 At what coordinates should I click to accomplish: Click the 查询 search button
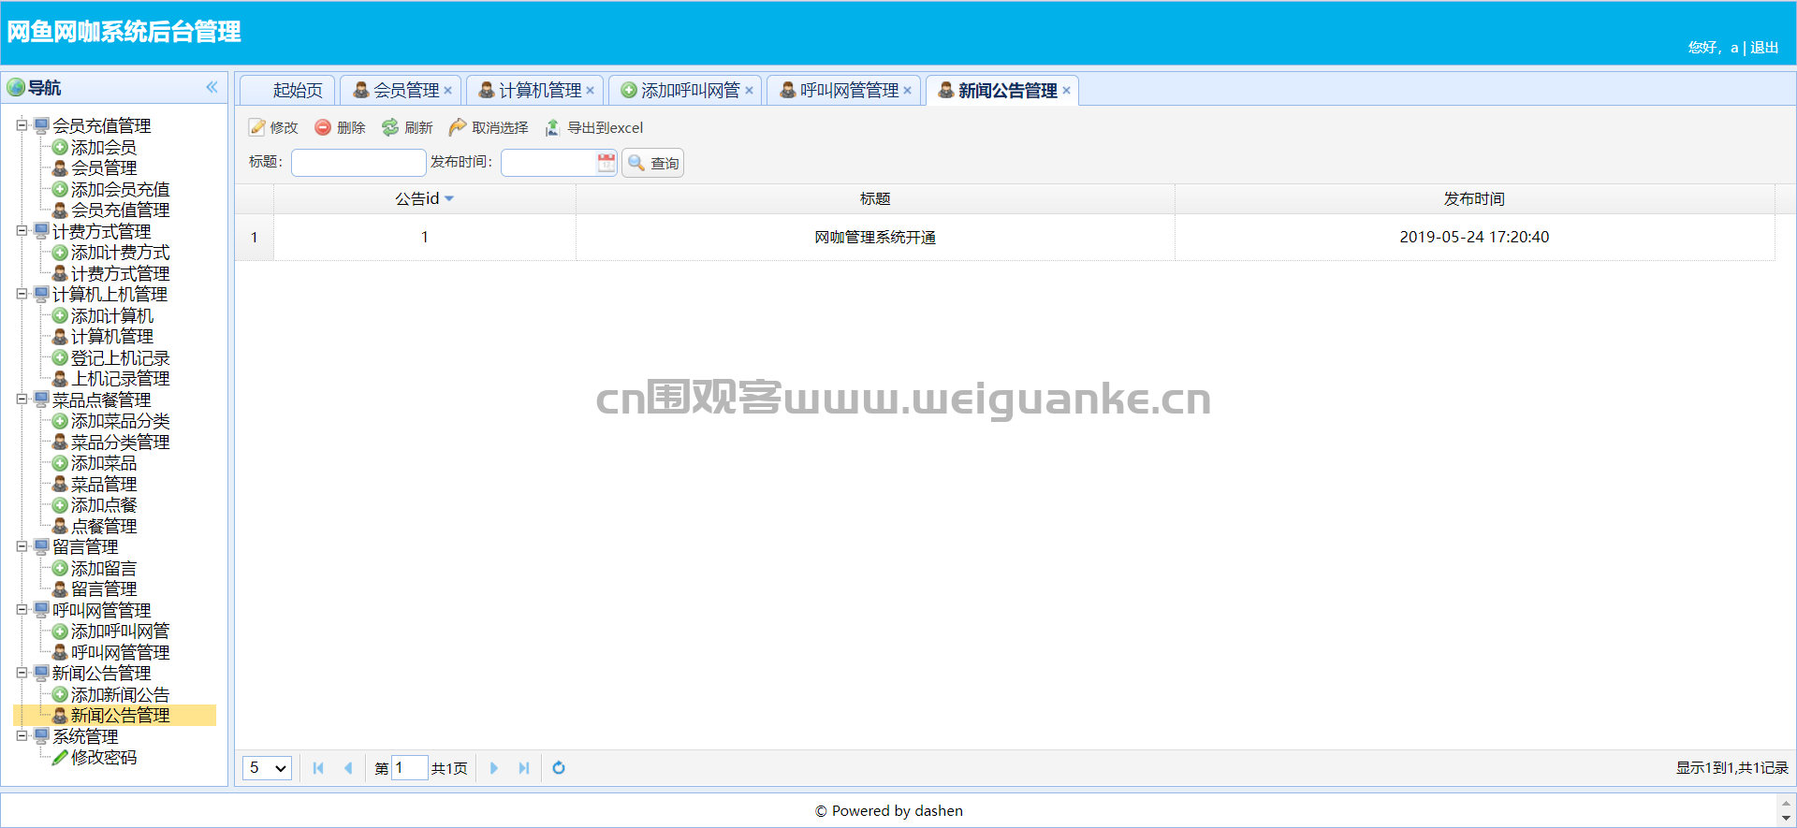[x=652, y=163]
